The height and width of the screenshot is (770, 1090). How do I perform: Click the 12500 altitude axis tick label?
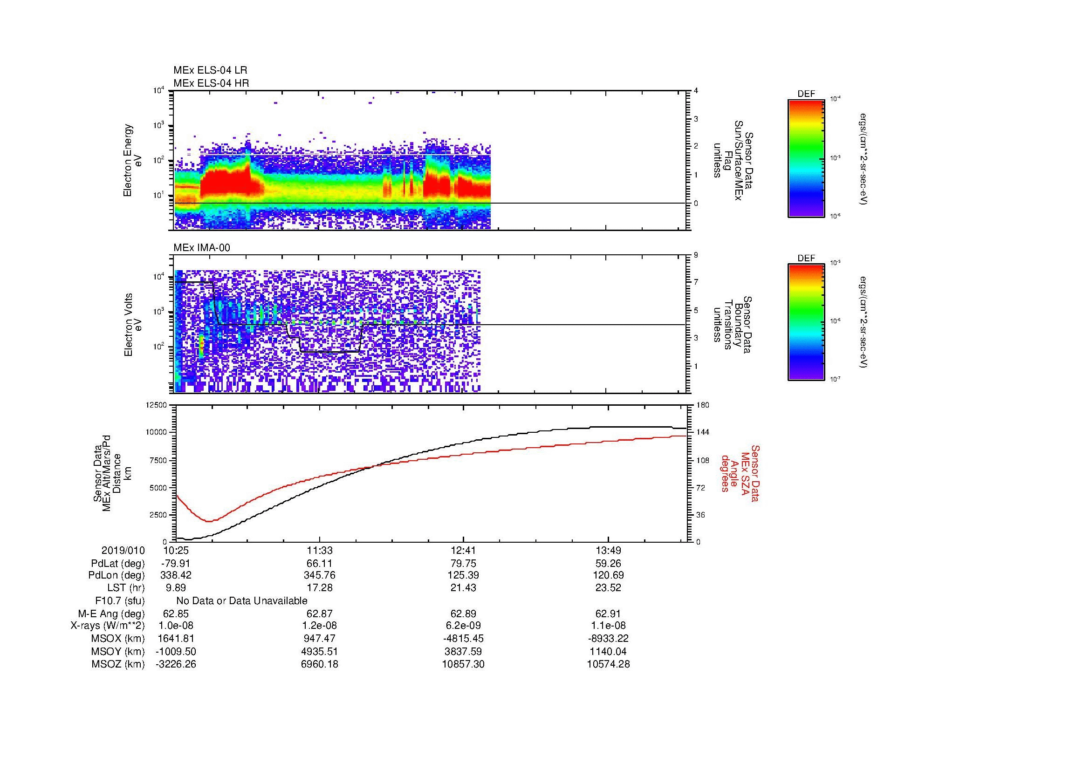click(157, 405)
